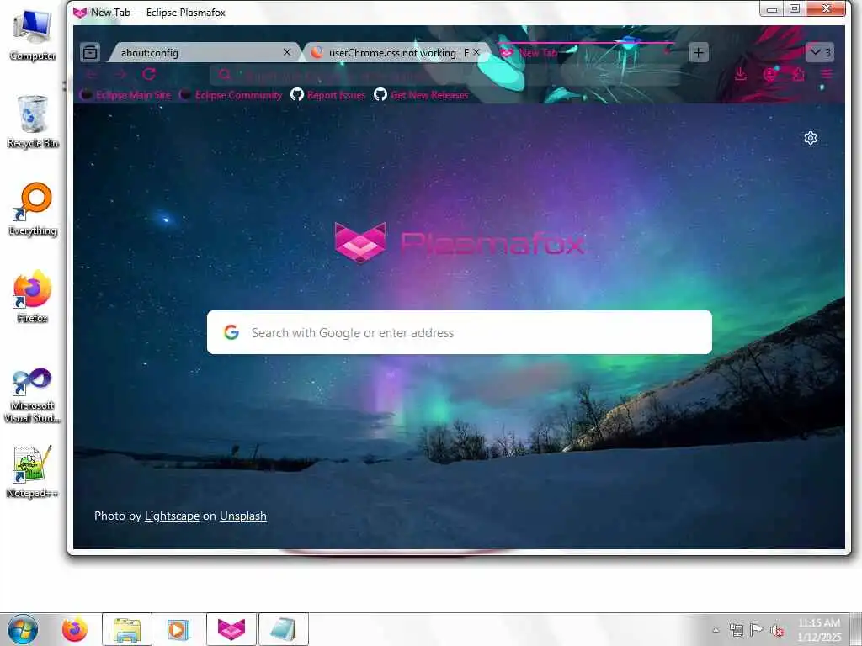Open the Unsplash link
Viewport: 862px width, 646px height.
click(x=243, y=516)
